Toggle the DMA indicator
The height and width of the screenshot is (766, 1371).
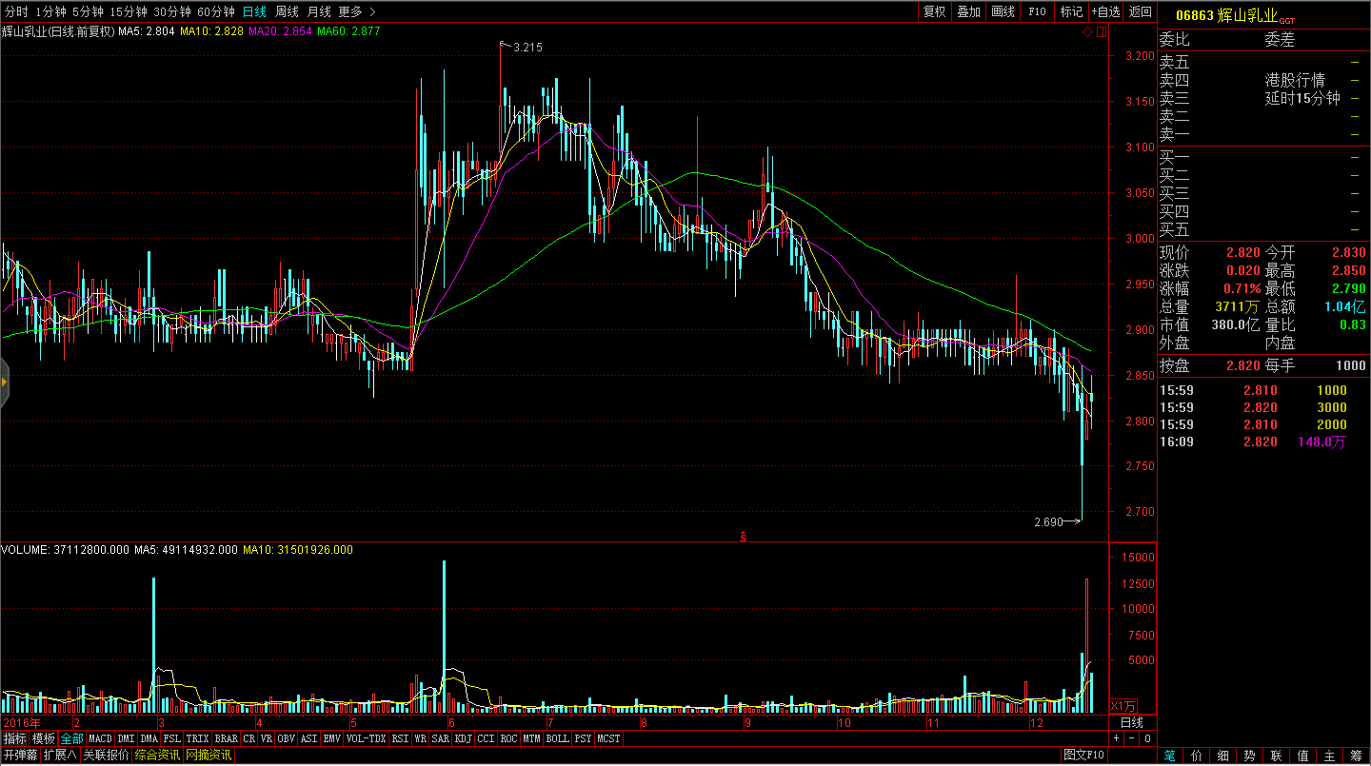pos(149,738)
